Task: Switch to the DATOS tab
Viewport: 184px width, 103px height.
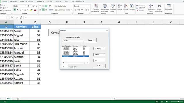Action: point(50,2)
